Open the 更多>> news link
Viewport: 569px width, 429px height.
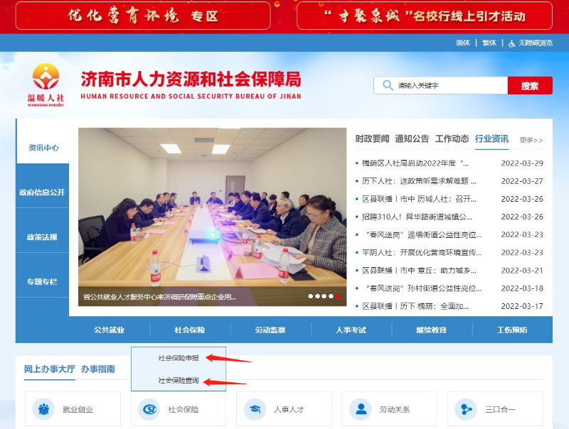[531, 140]
